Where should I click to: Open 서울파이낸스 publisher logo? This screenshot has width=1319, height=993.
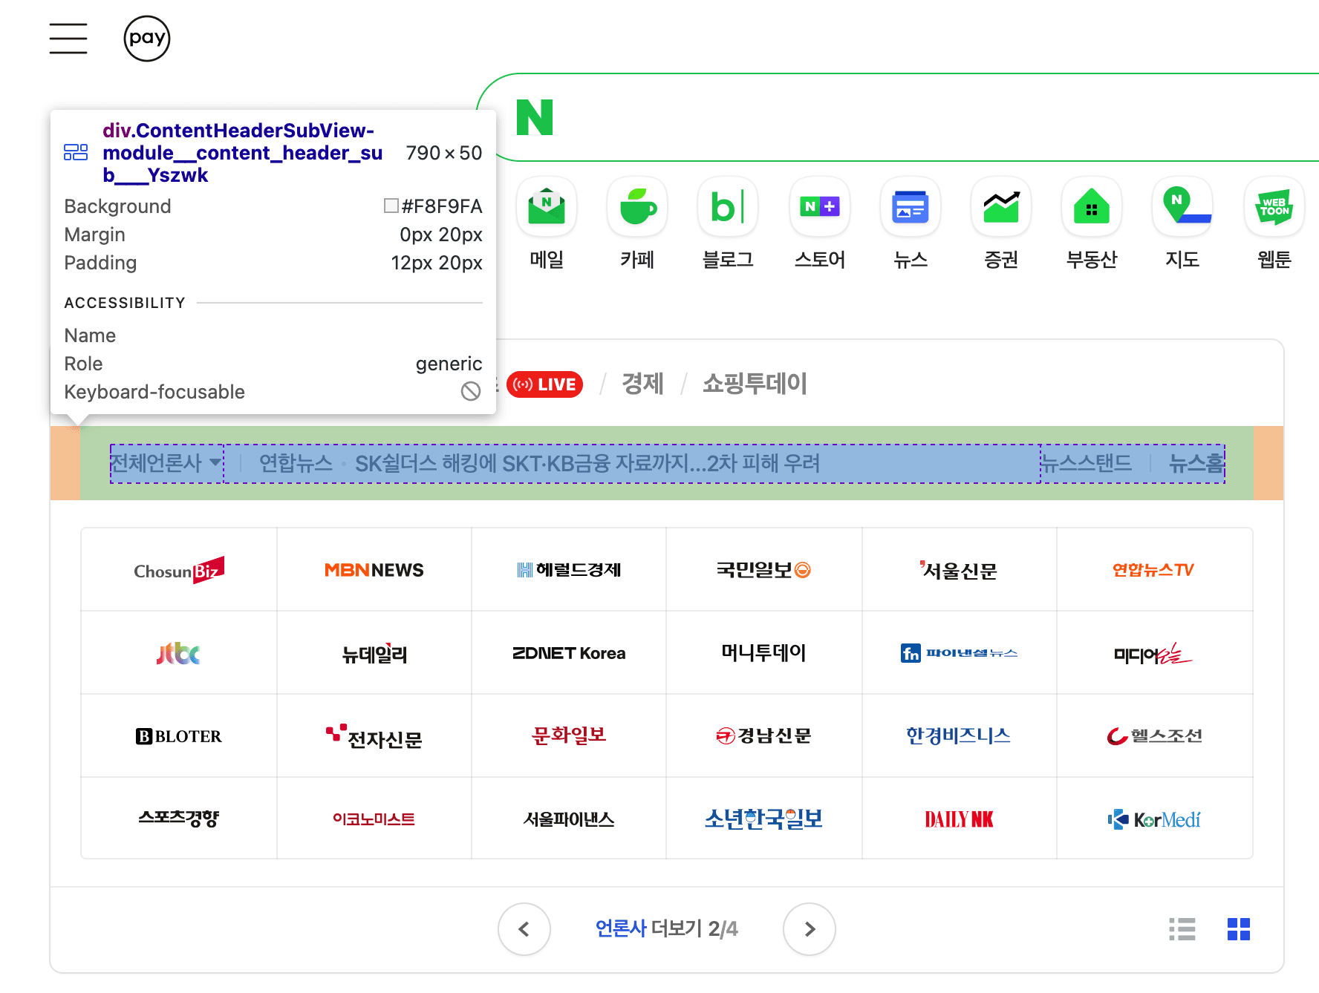[569, 819]
